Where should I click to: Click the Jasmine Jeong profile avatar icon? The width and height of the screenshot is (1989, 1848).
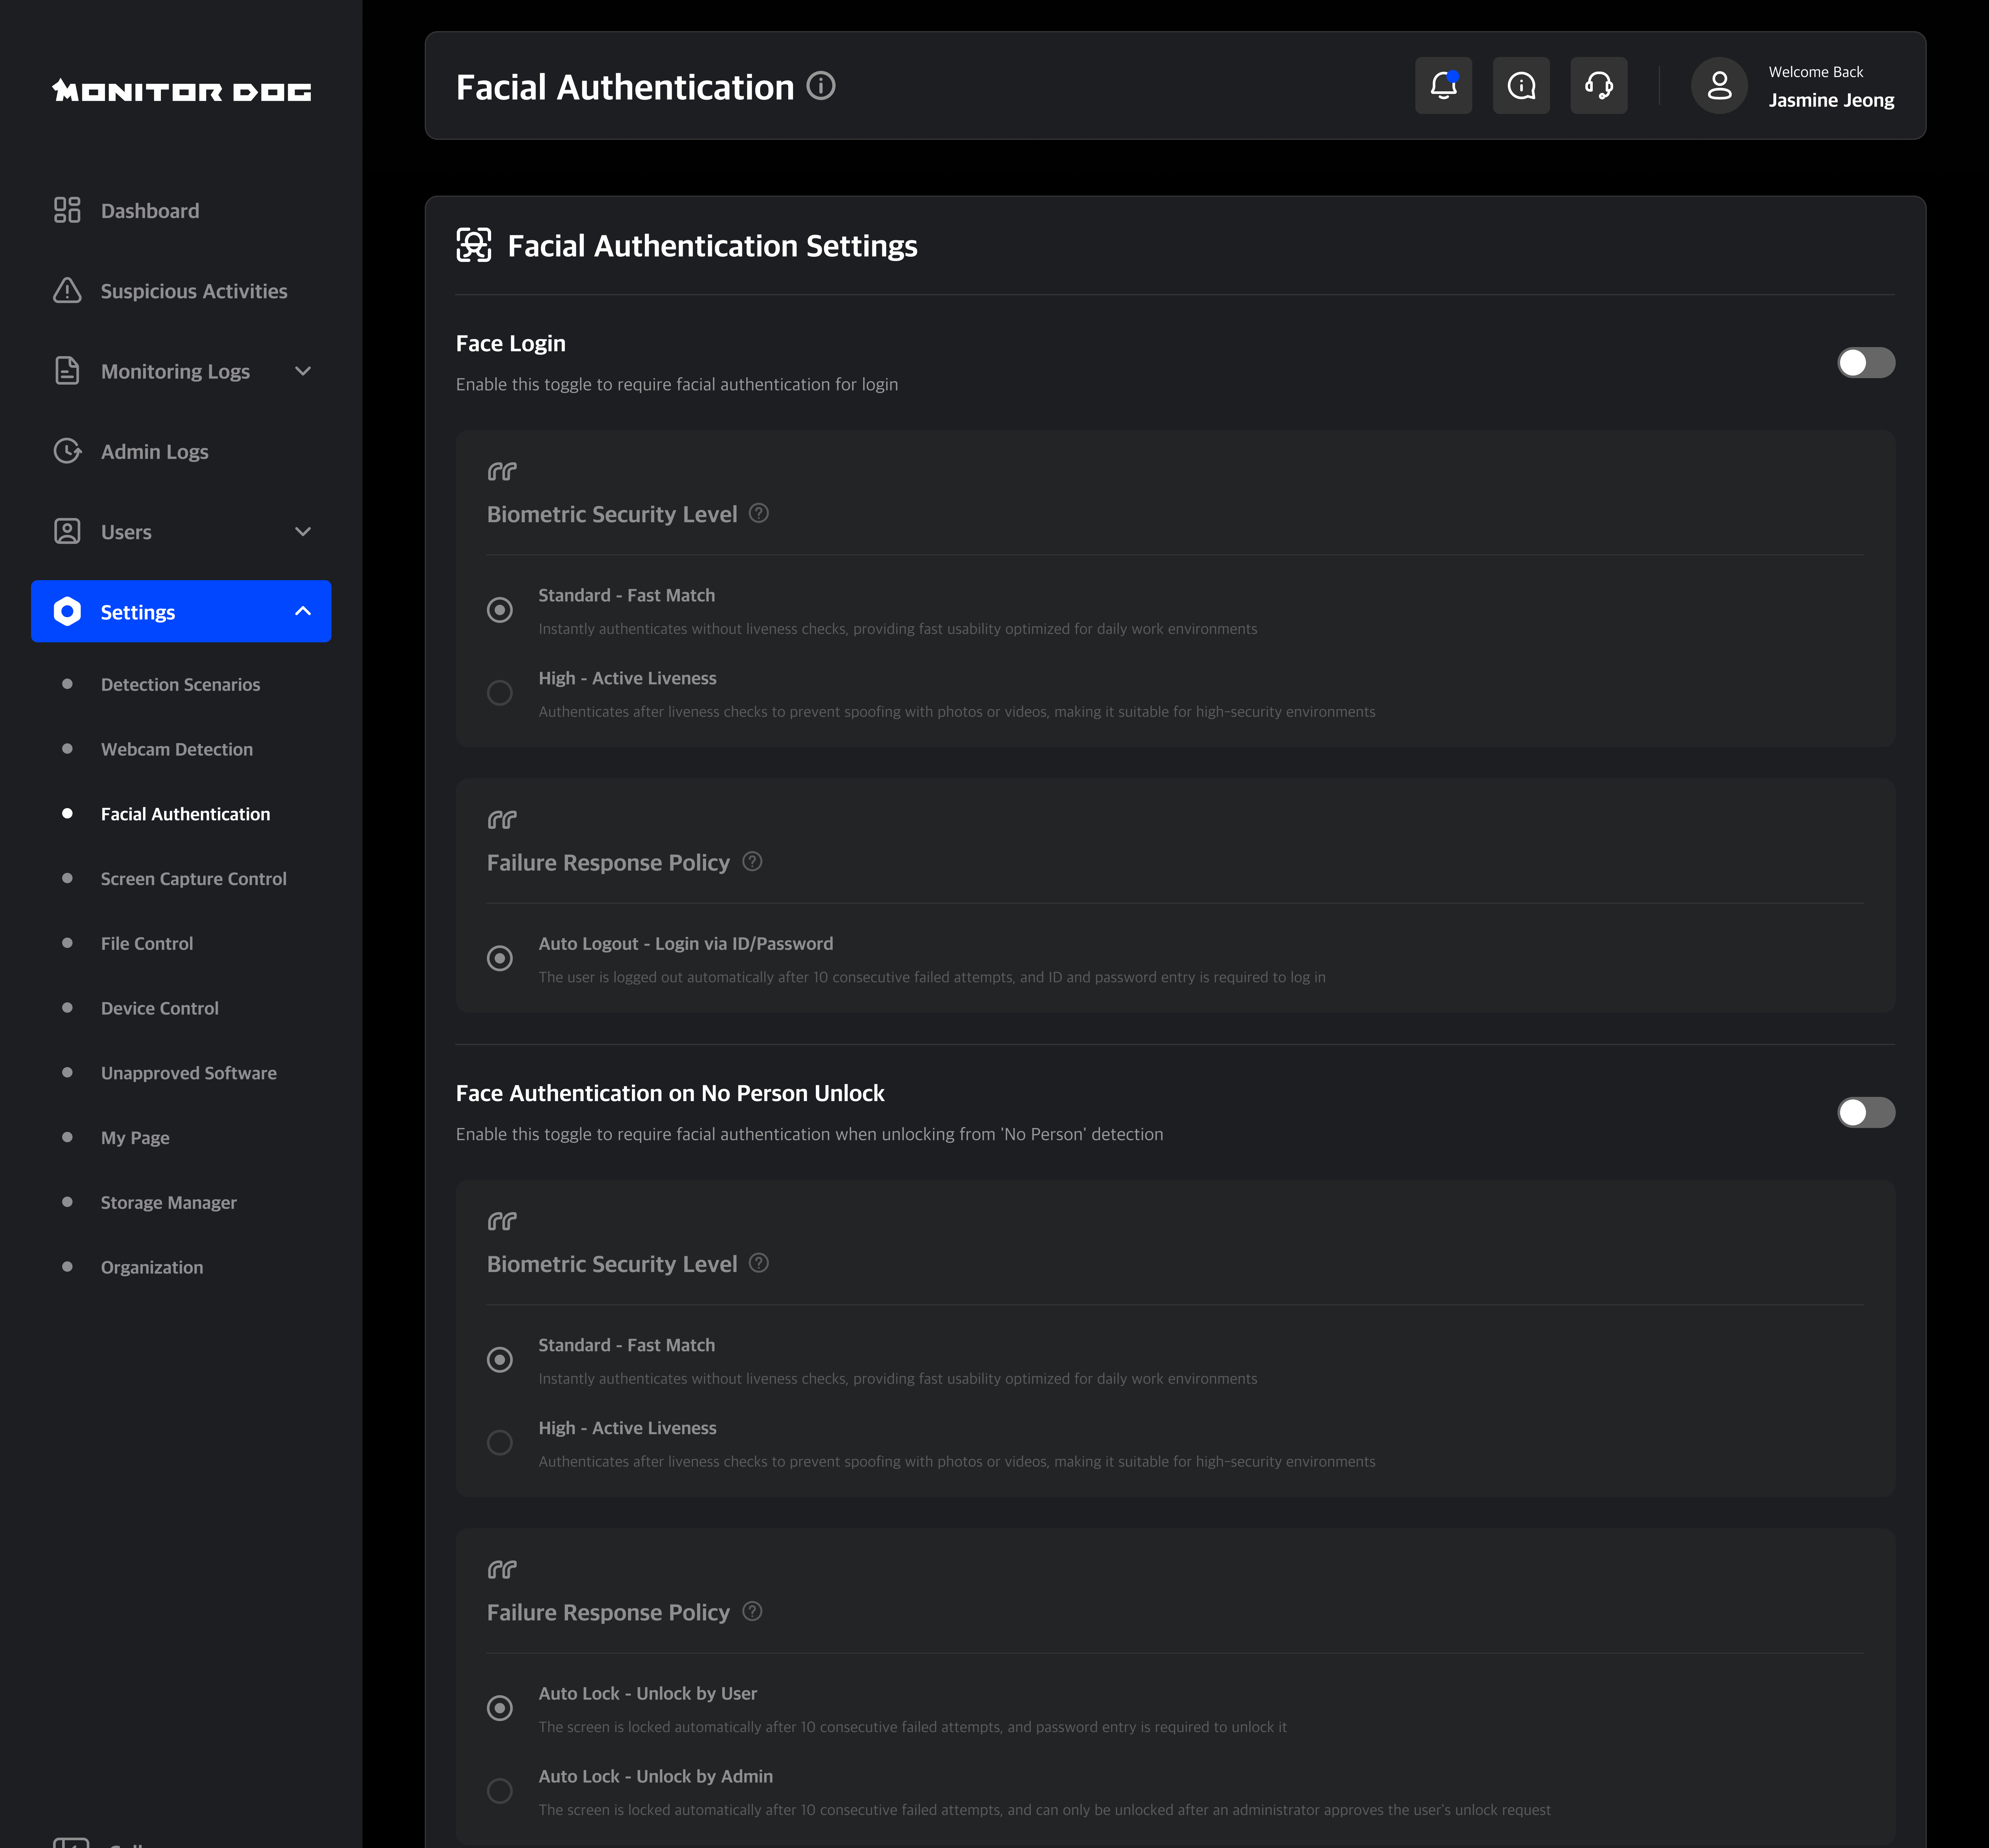coord(1719,85)
